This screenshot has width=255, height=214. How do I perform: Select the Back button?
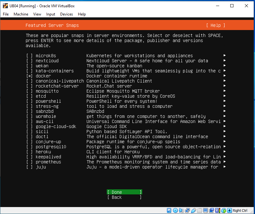[x=124, y=197]
